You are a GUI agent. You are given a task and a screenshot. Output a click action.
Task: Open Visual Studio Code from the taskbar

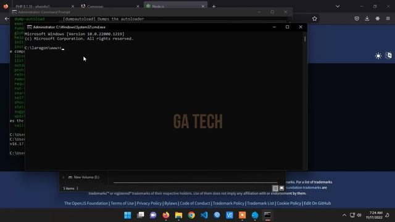pos(204,215)
